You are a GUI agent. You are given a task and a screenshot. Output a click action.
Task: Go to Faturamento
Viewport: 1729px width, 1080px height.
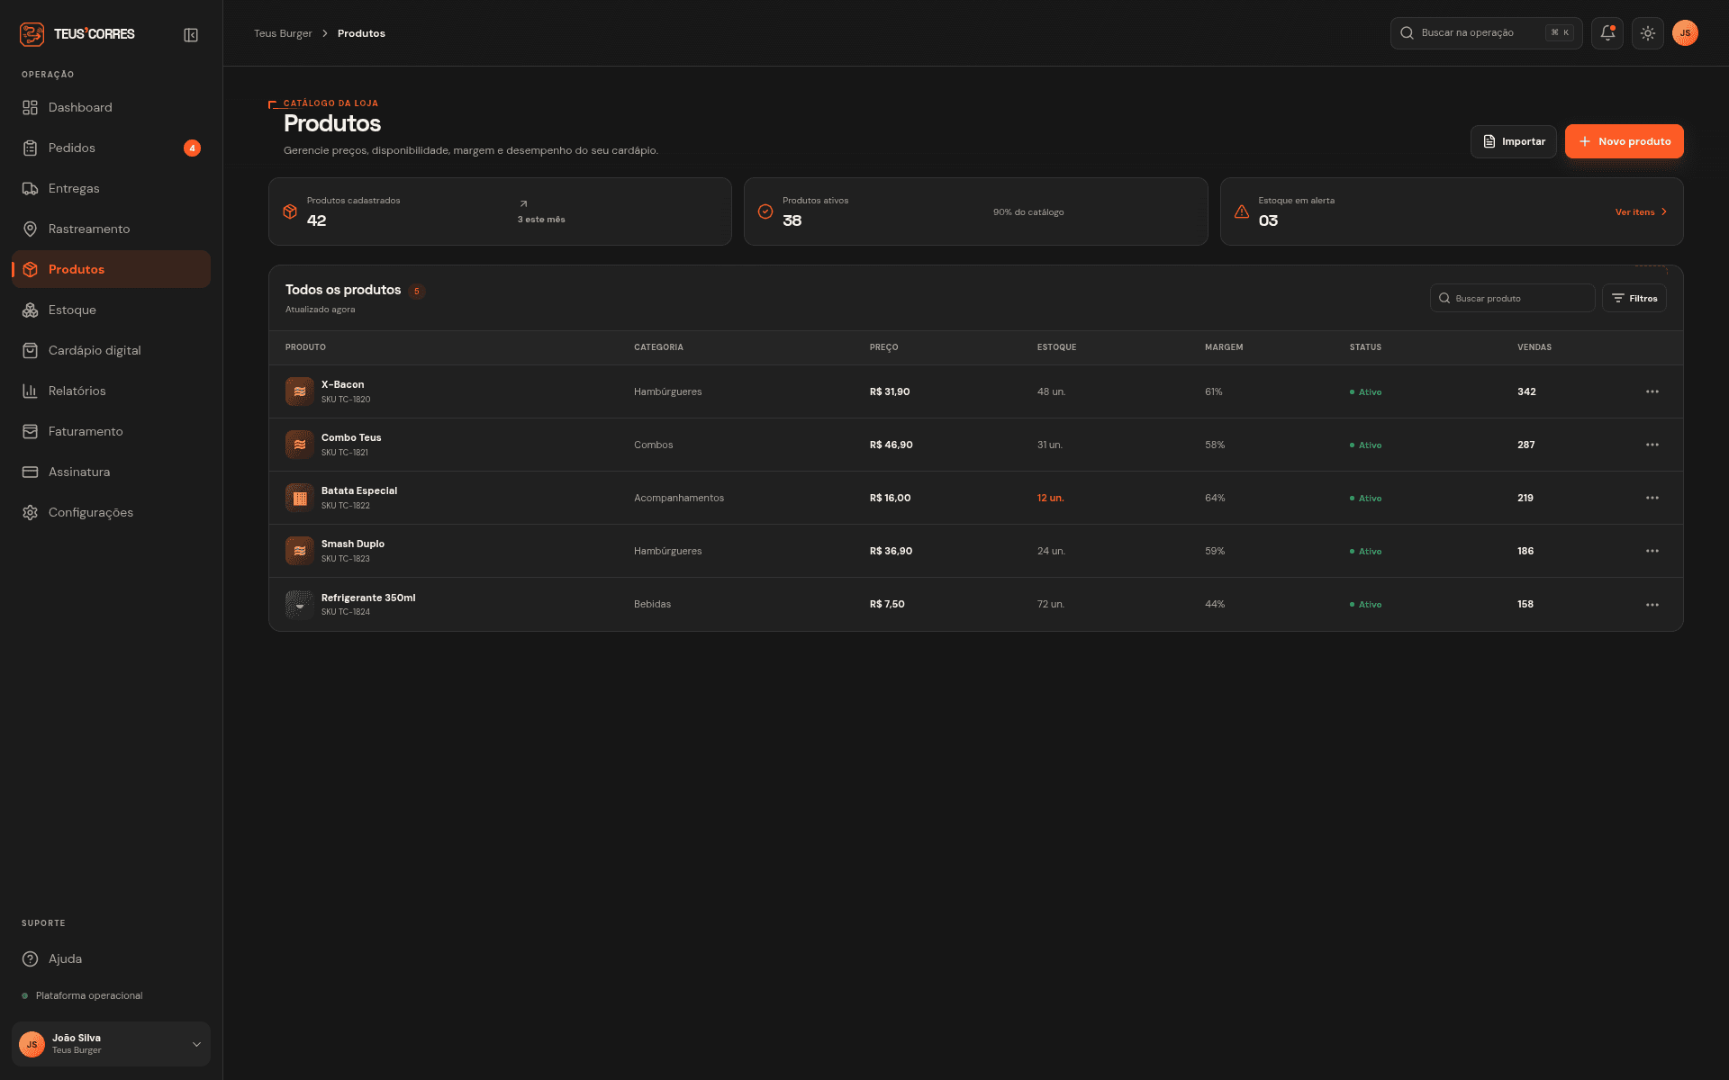tap(111, 431)
